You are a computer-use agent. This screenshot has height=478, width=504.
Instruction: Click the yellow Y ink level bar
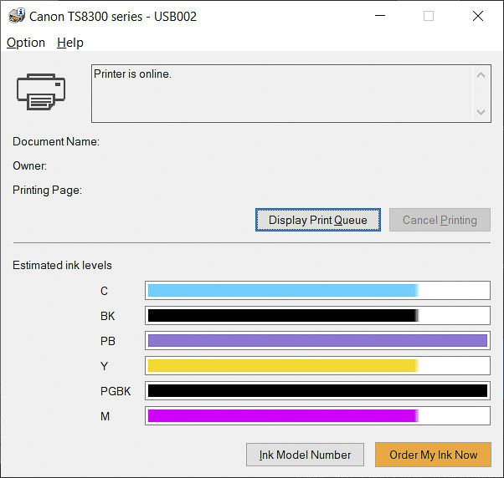point(317,365)
